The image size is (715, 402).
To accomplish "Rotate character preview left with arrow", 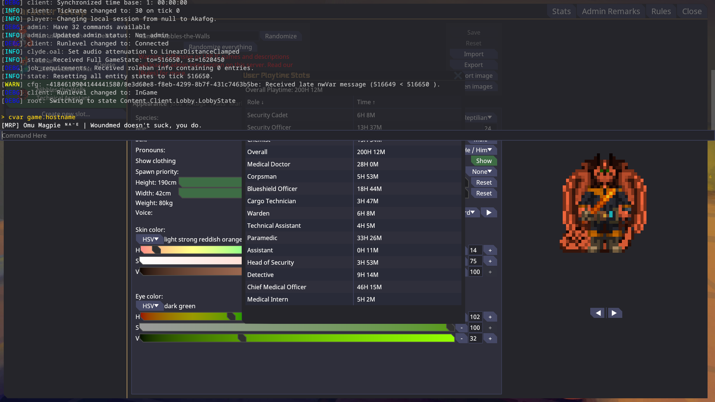I will (x=598, y=313).
